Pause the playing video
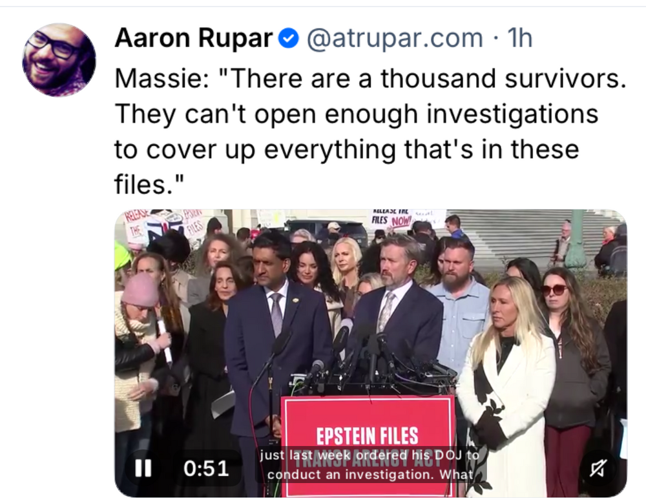Viewport: 646px width, 503px height. pyautogui.click(x=143, y=468)
